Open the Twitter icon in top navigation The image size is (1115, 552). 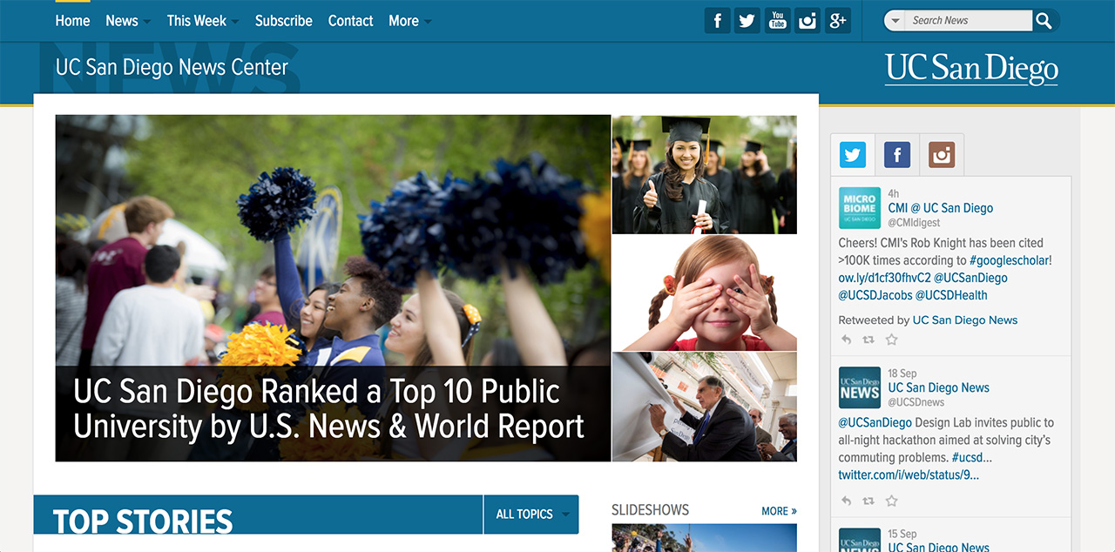tap(747, 21)
